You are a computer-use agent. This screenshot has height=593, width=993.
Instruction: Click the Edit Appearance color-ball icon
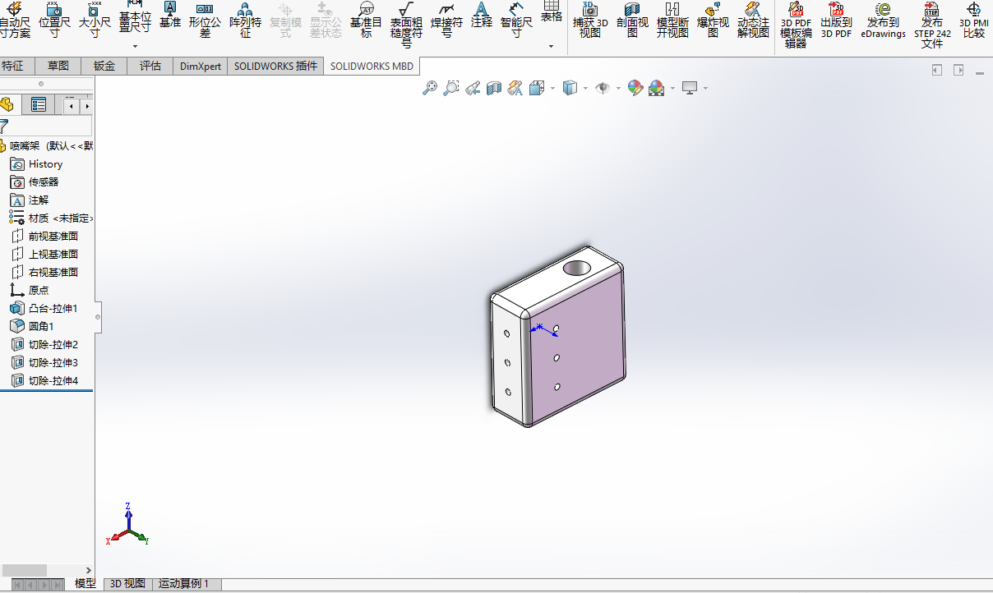point(635,88)
